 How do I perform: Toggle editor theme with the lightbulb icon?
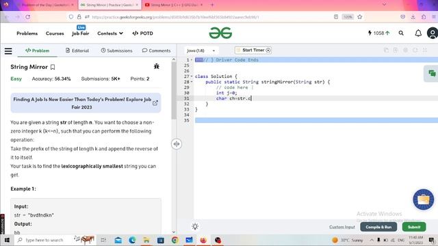(195, 226)
